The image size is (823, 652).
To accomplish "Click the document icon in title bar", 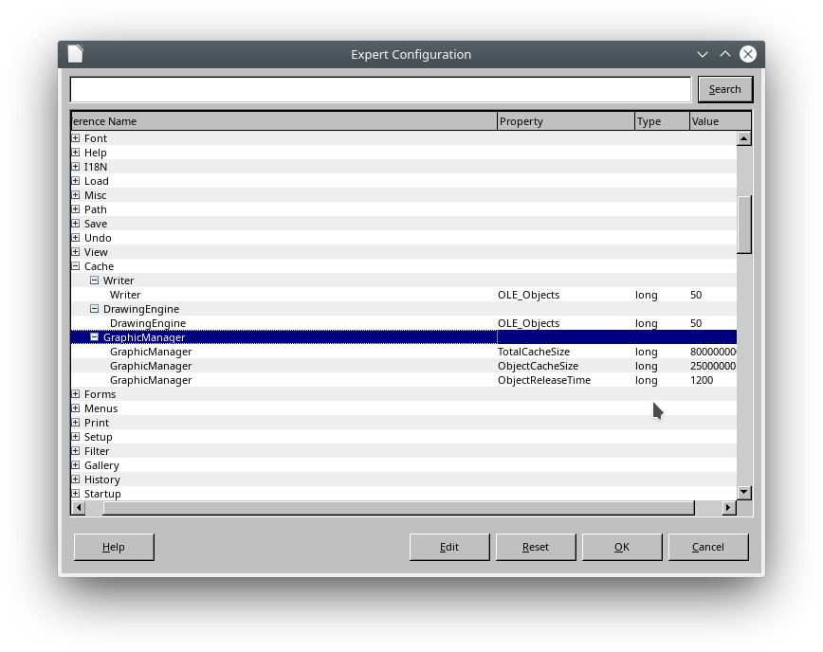I will pos(76,54).
